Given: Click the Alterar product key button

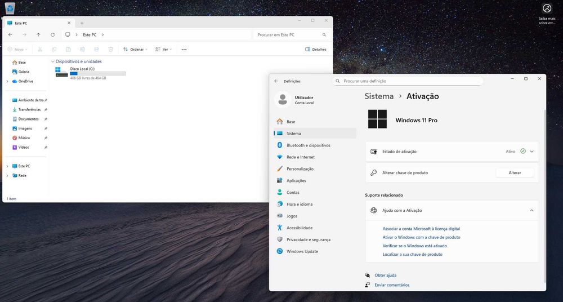Looking at the screenshot, I should [515, 173].
